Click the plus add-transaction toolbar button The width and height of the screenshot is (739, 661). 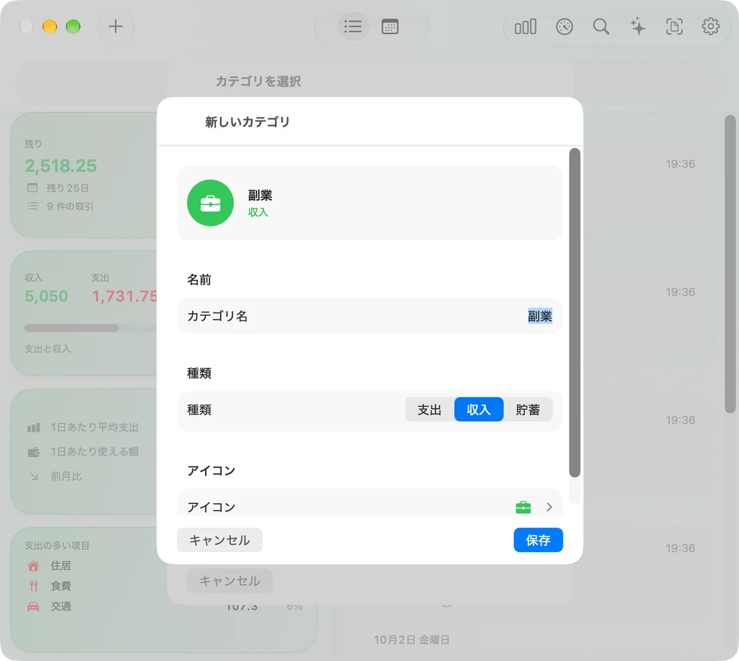coord(116,26)
